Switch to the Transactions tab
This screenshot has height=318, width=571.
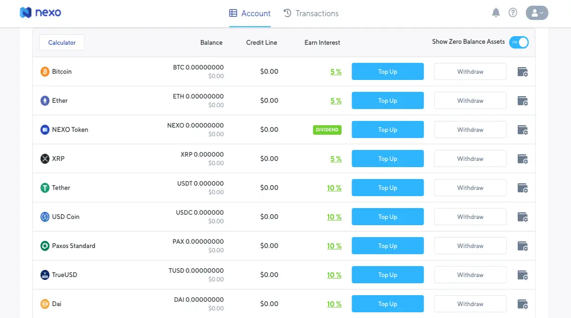[311, 13]
